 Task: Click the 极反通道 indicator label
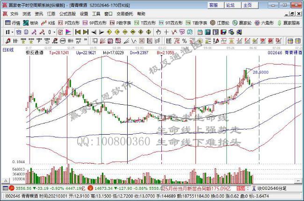(x=35, y=52)
